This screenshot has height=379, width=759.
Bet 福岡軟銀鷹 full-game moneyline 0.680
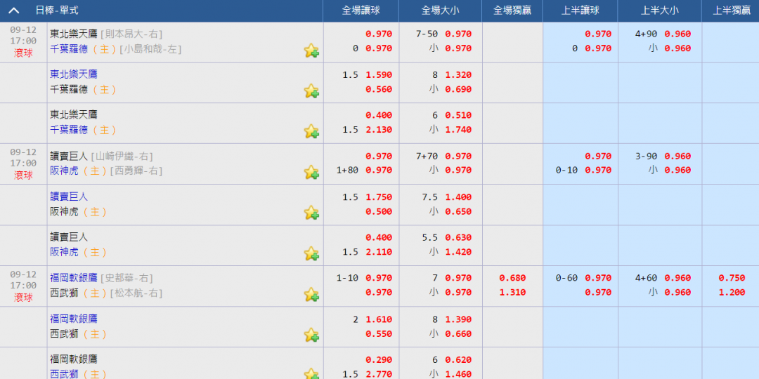(x=512, y=278)
